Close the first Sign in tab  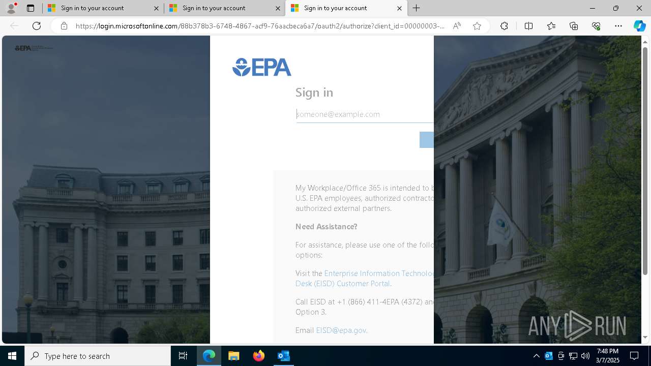[x=156, y=8]
